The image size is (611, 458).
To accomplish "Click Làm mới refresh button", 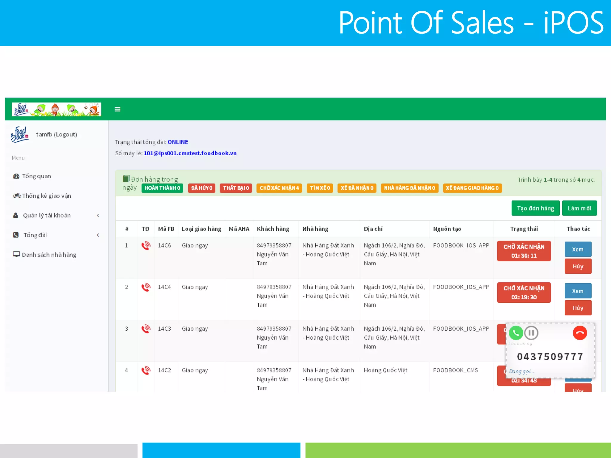I will click(x=579, y=208).
